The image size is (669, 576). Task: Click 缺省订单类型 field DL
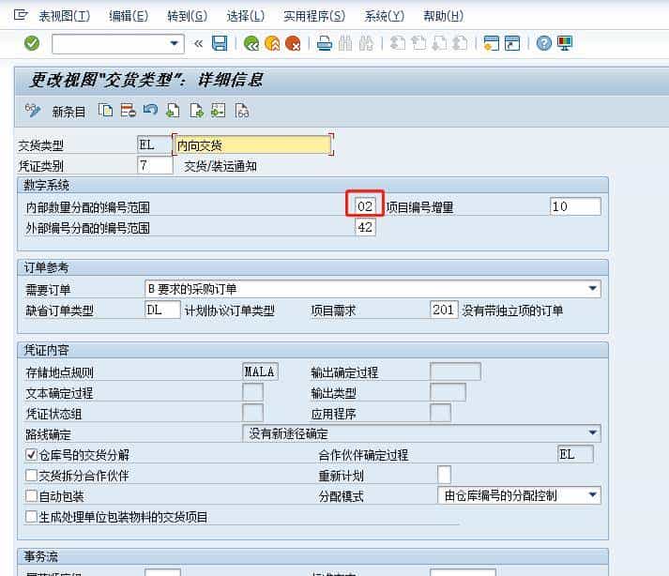(162, 310)
